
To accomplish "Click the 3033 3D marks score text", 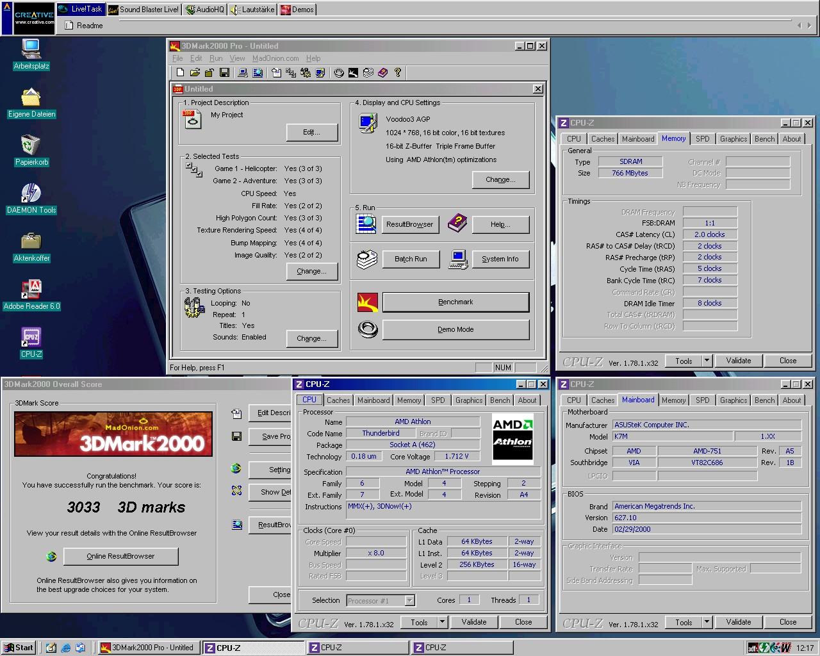I will 126,507.
